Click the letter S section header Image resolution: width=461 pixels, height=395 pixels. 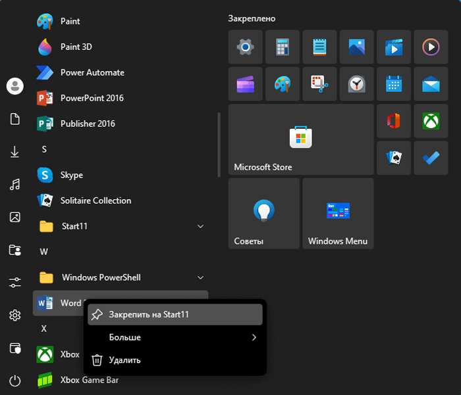point(44,149)
